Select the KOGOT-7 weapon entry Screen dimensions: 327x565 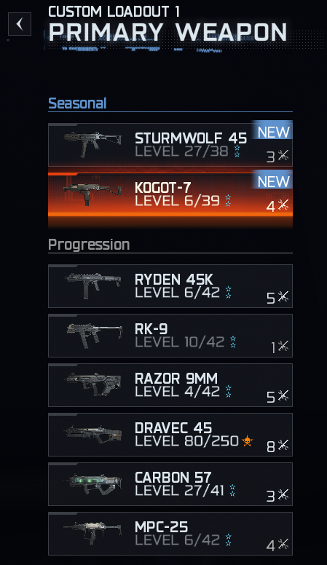pyautogui.click(x=170, y=194)
